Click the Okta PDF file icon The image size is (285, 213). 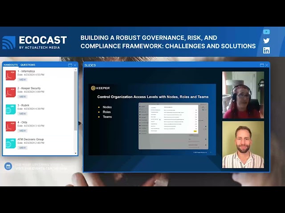click(x=11, y=126)
